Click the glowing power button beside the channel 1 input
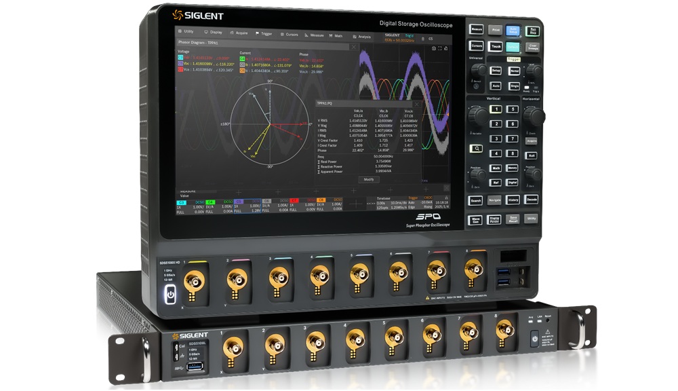The image size is (678, 391). click(170, 295)
